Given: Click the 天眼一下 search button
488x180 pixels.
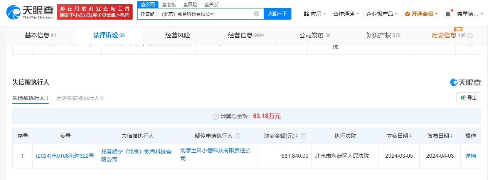Looking at the screenshot, I should click(278, 14).
